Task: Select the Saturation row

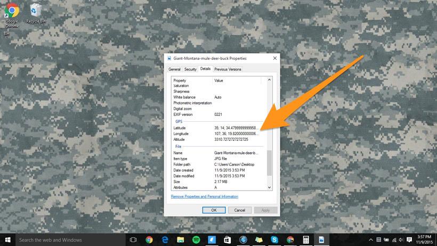Action: pyautogui.click(x=217, y=86)
